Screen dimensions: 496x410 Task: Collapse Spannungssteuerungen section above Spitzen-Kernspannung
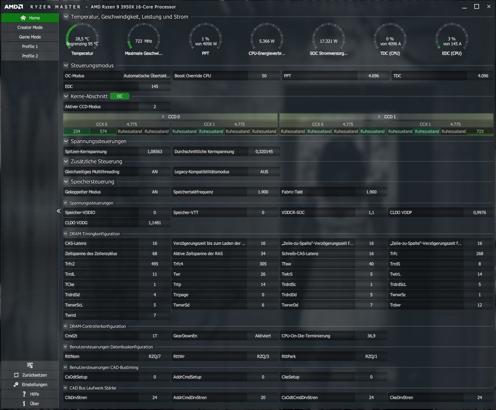(x=66, y=141)
